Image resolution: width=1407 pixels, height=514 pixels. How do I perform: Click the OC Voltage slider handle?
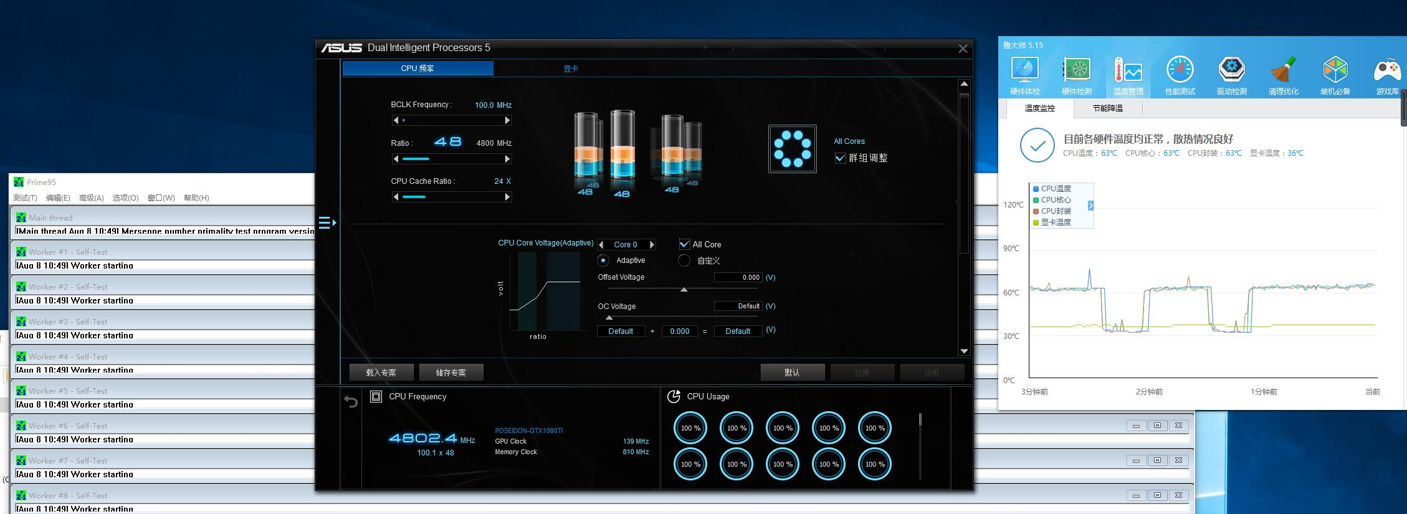pos(609,318)
